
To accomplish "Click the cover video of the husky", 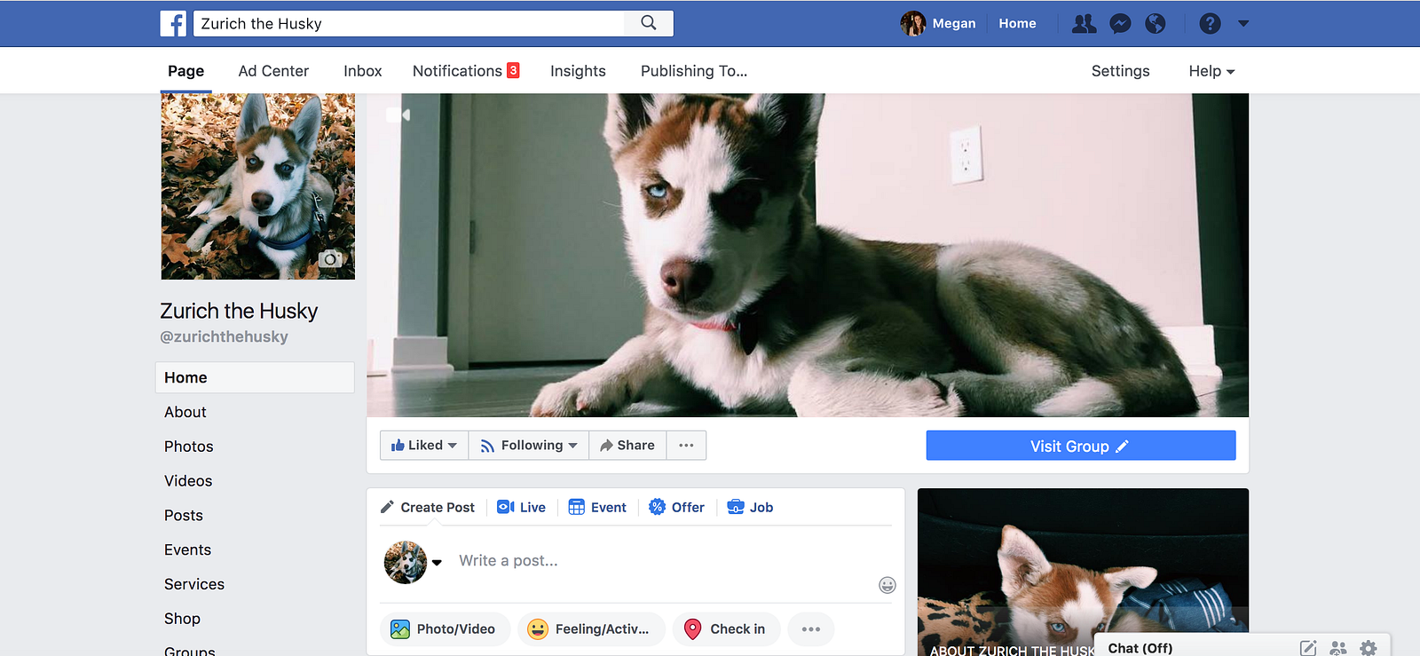I will point(808,255).
